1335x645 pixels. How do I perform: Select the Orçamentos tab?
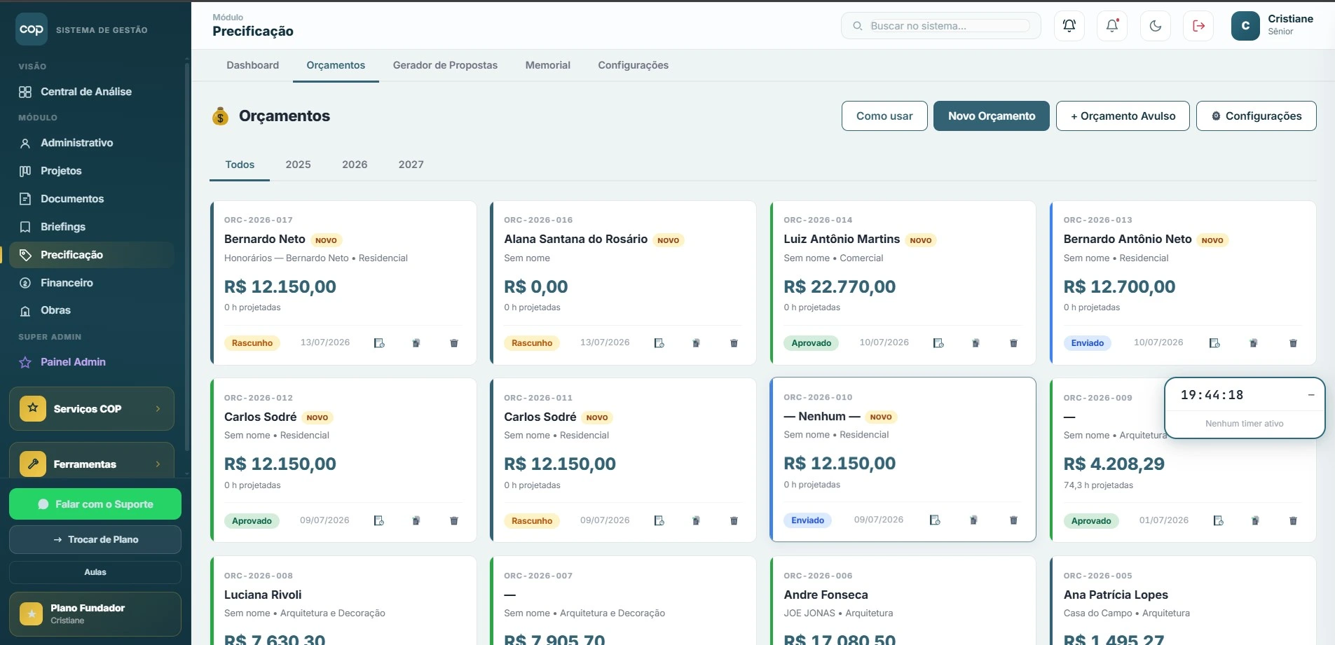point(336,65)
